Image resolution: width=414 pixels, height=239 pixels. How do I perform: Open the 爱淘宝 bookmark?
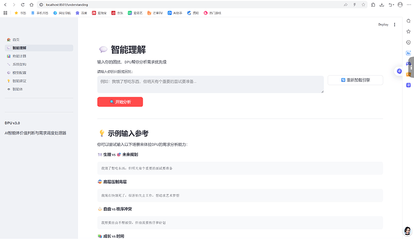tap(99, 13)
